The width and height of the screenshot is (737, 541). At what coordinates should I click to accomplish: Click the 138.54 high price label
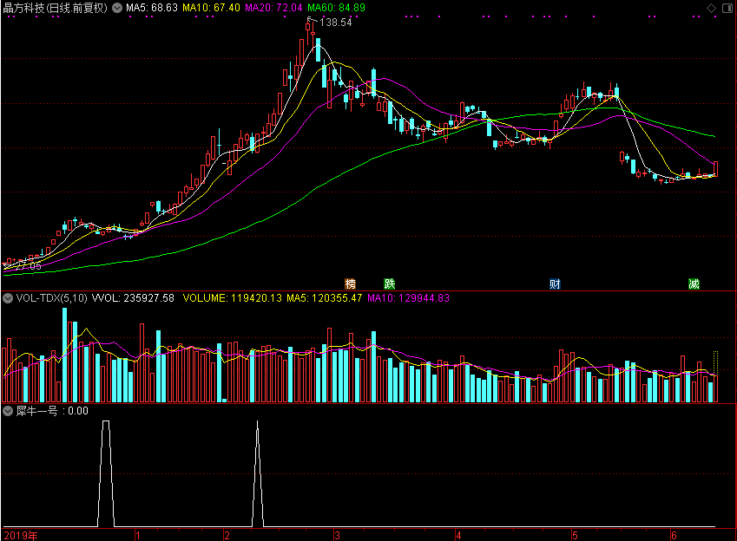click(336, 23)
